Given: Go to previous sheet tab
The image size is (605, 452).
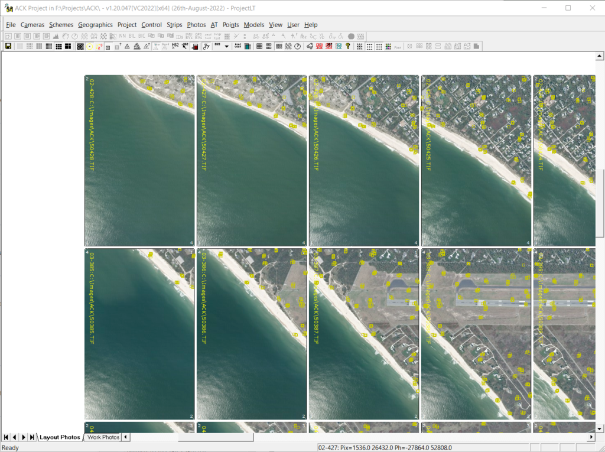Looking at the screenshot, I should point(15,437).
